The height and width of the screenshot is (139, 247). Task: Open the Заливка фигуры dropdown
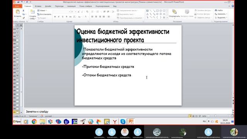pyautogui.click(x=203, y=10)
